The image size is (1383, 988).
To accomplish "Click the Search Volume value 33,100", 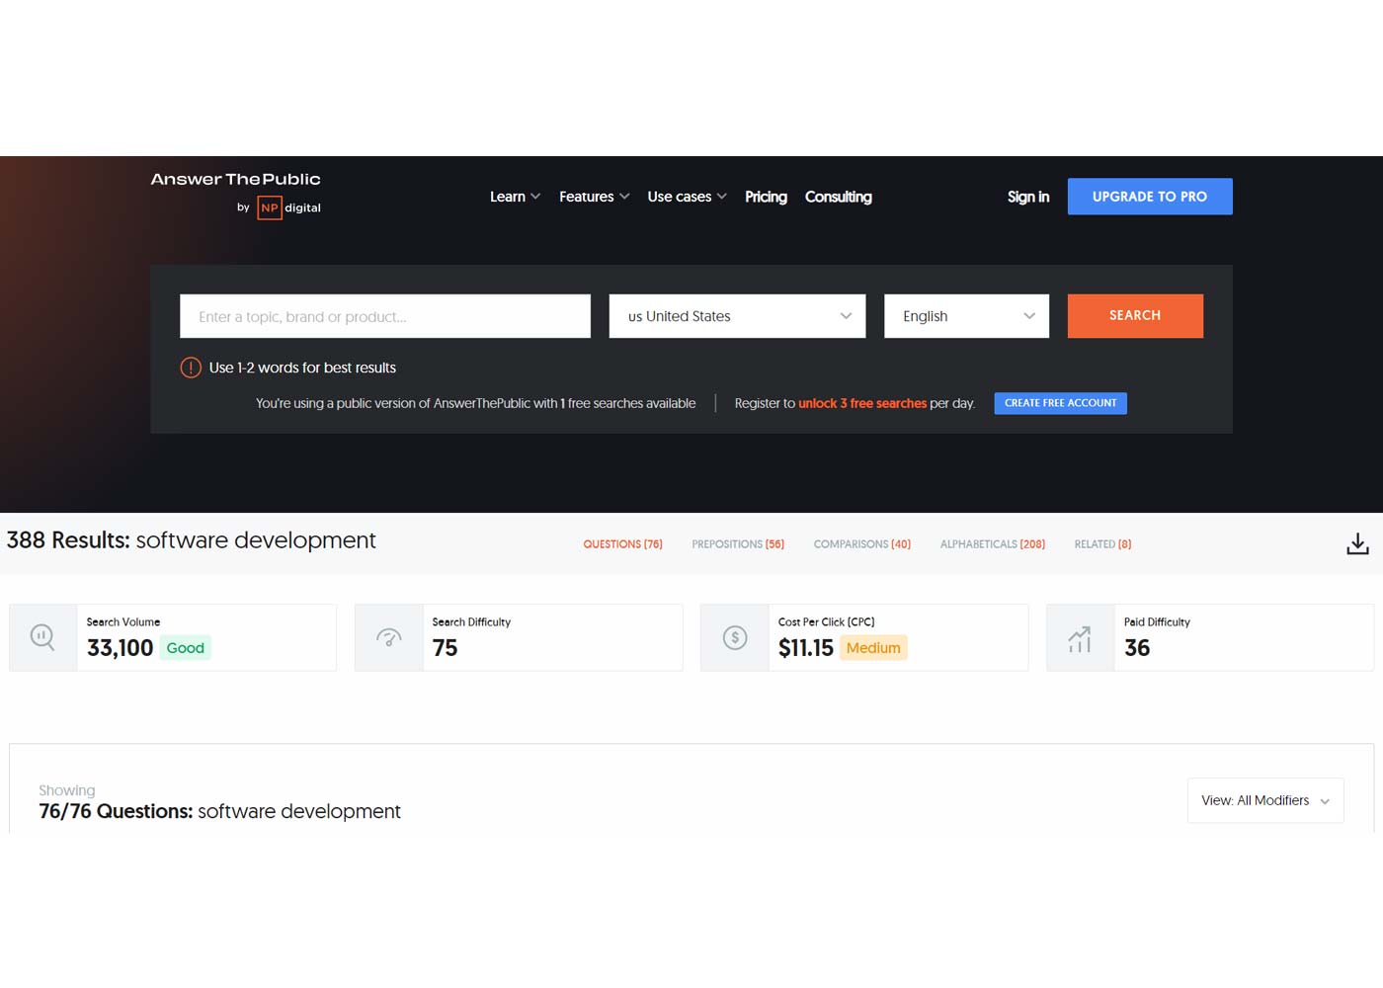I will pos(120,648).
